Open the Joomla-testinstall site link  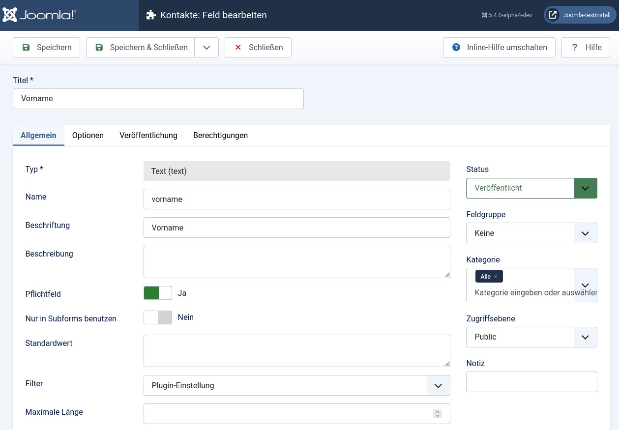point(580,15)
